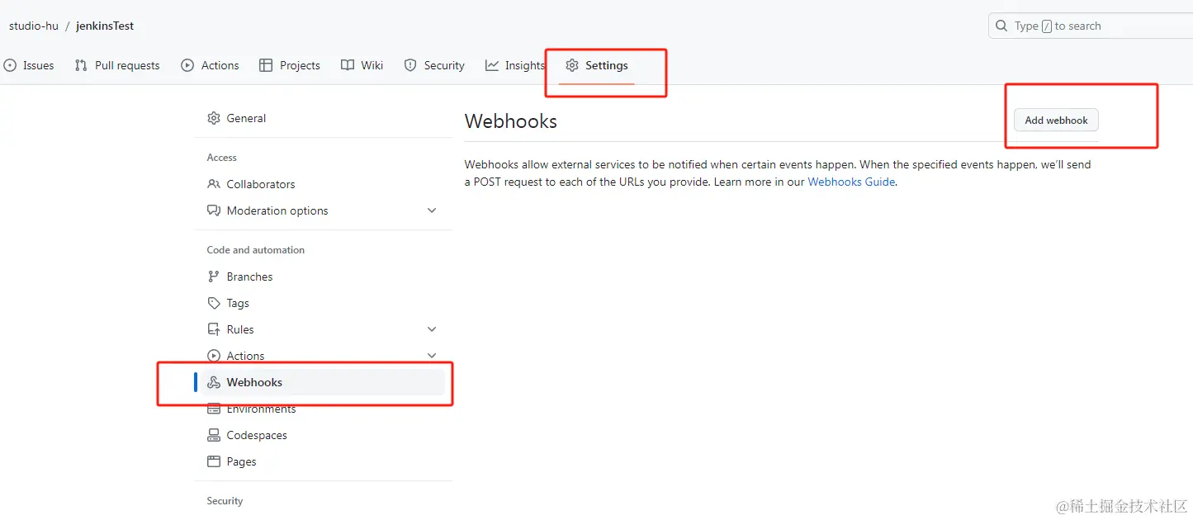
Task: Click the General gear icon in sidebar
Action: (x=214, y=118)
